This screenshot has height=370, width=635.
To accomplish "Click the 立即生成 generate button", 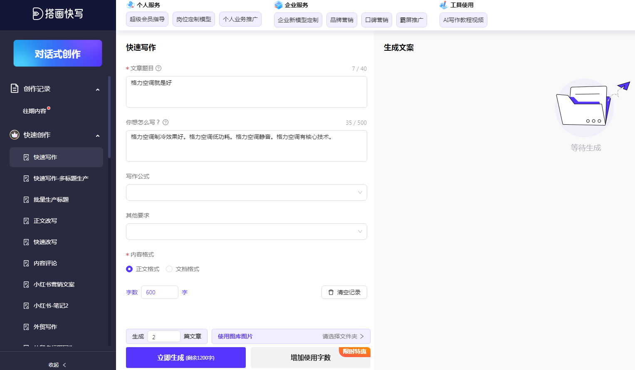I will 185,357.
